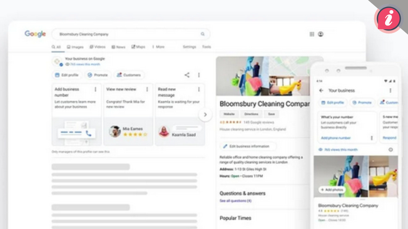Click the Edit profile button on desktop
408x229 pixels.
pos(67,75)
